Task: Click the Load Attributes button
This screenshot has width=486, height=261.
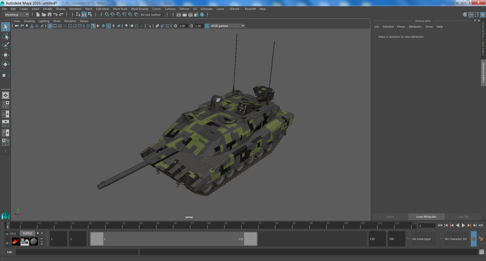Action: (x=426, y=217)
